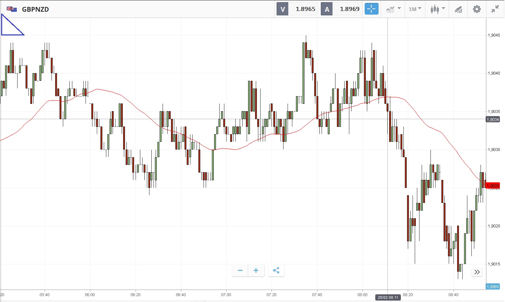The image size is (505, 302).
Task: Click the 1,9020 price axis label
Action: (x=494, y=226)
